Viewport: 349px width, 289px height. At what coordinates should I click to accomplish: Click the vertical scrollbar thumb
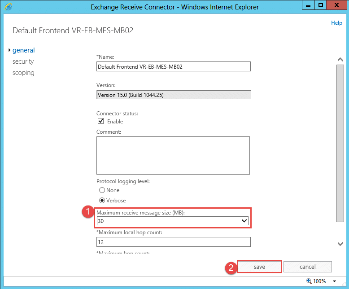[x=340, y=144]
